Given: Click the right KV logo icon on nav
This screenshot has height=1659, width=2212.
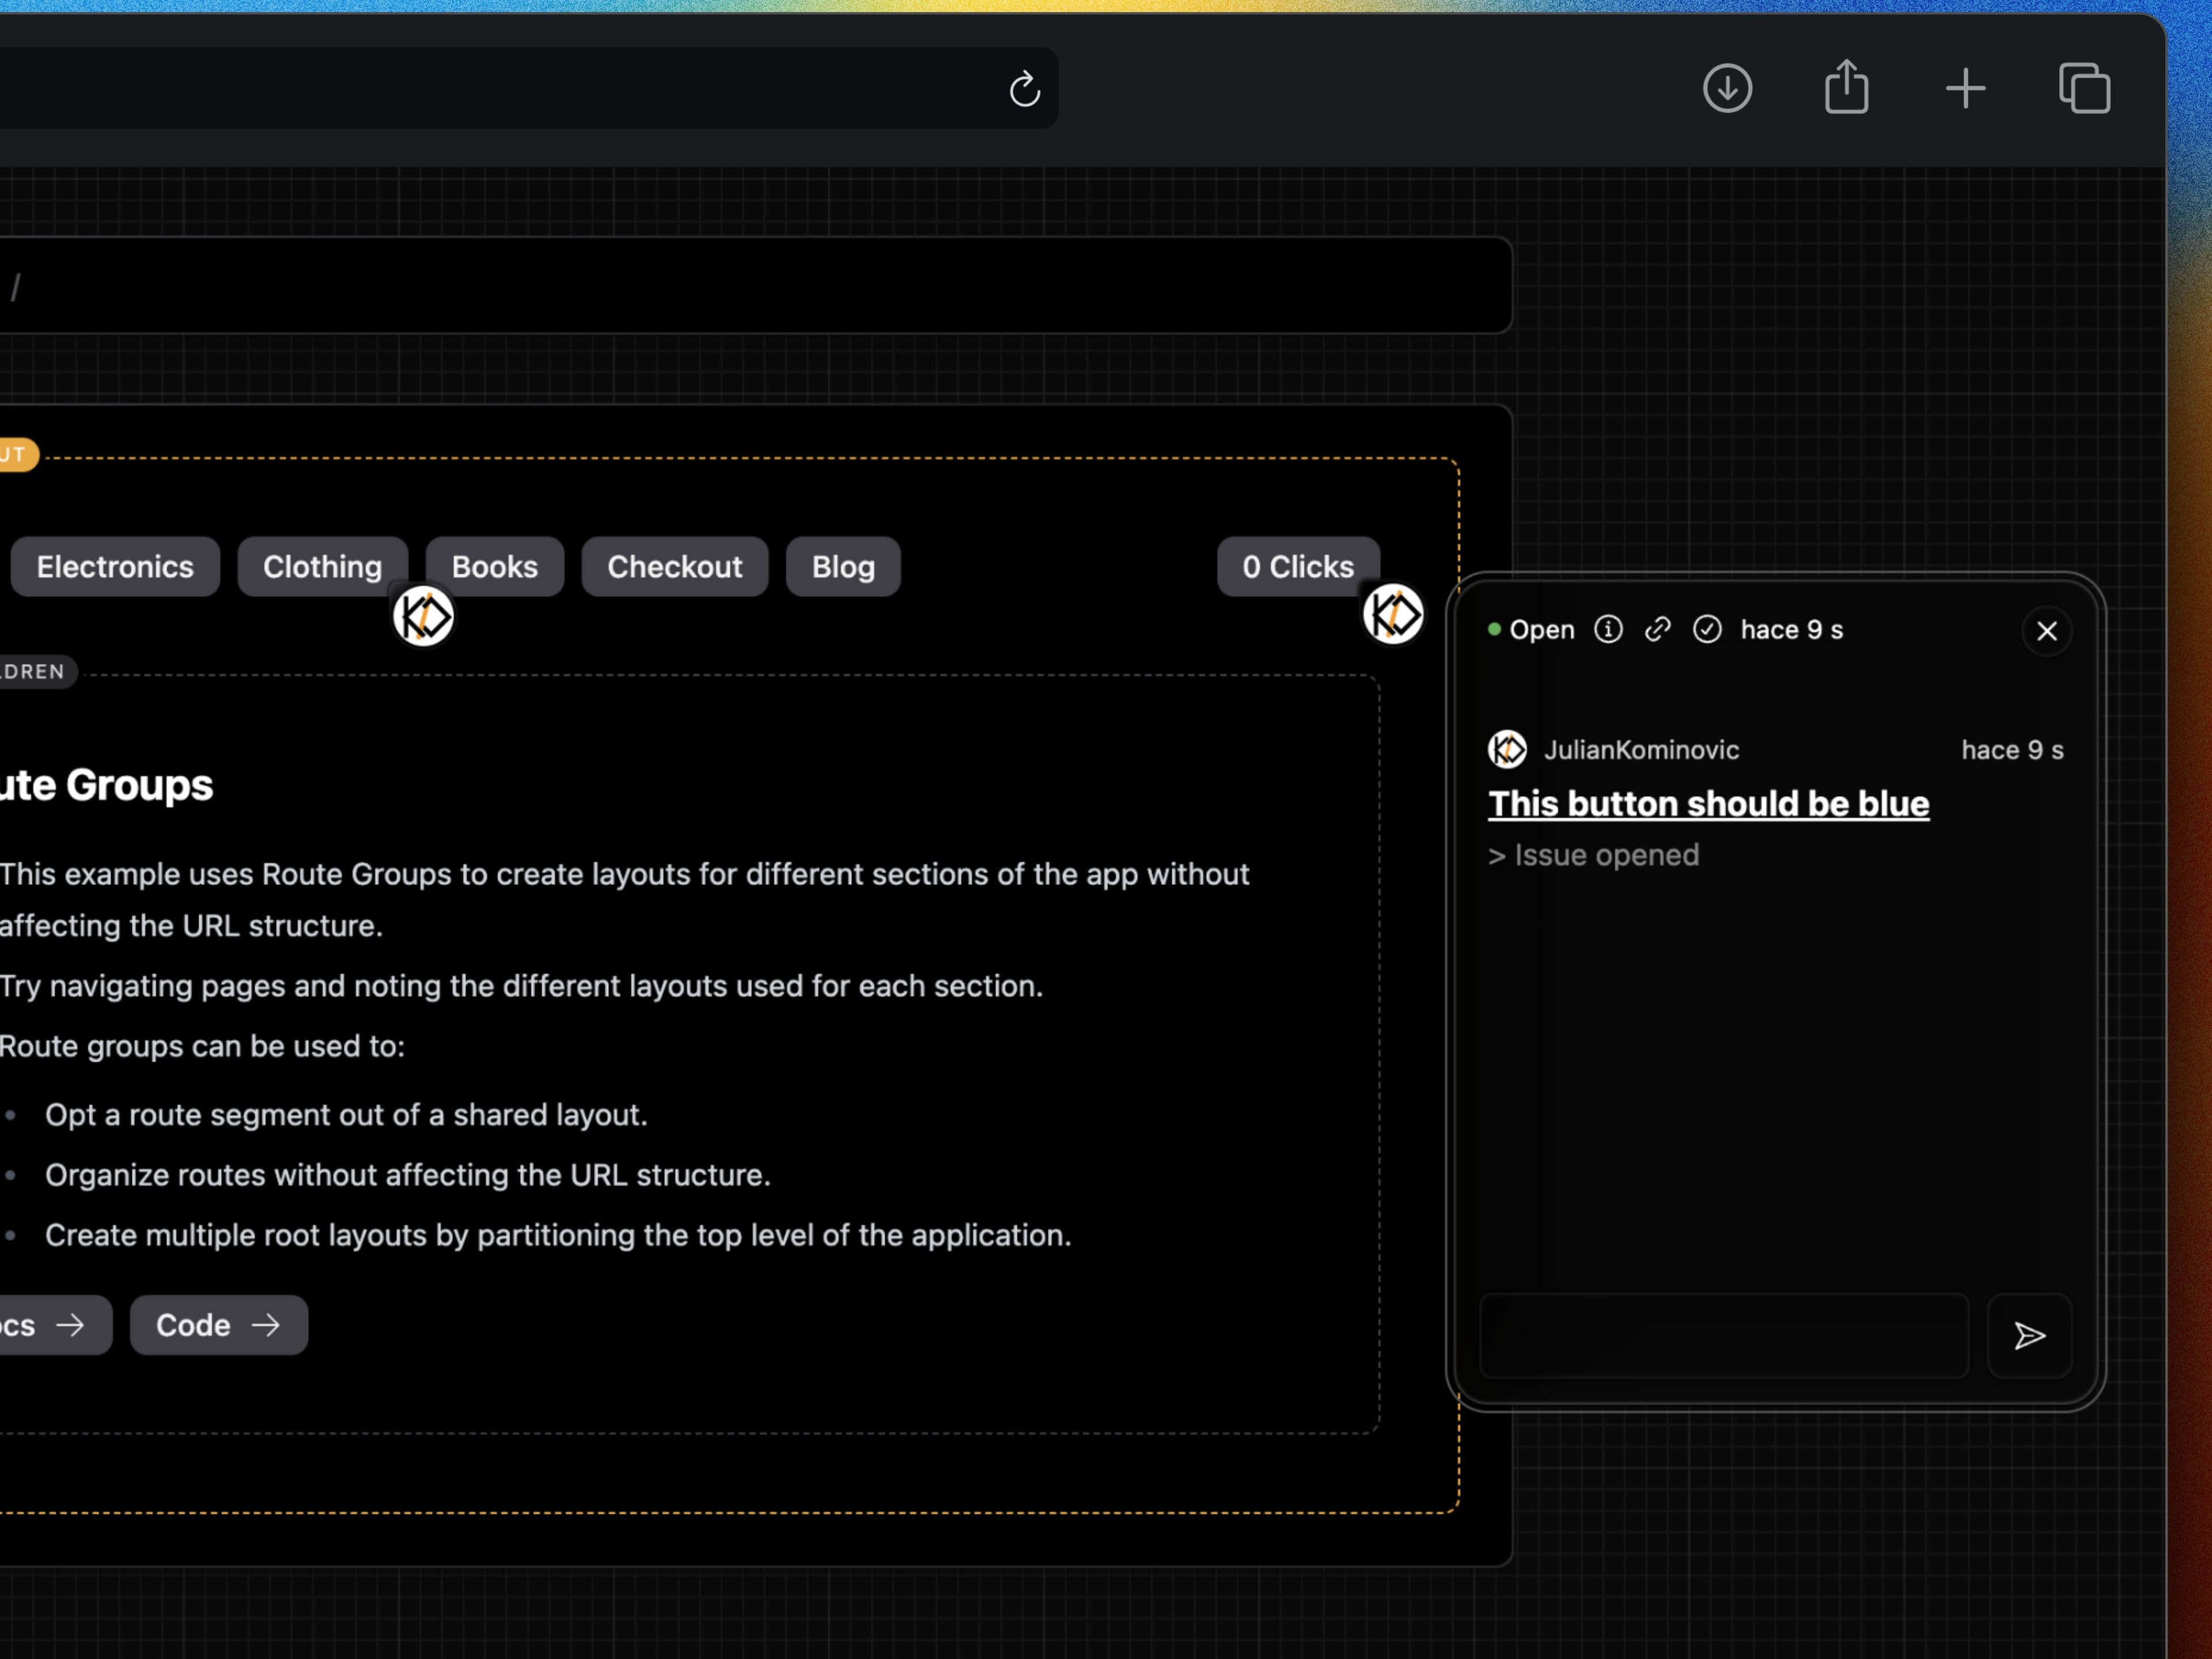Looking at the screenshot, I should (1393, 615).
